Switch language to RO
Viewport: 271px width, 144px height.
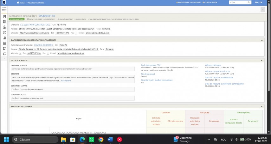(x=256, y=3)
